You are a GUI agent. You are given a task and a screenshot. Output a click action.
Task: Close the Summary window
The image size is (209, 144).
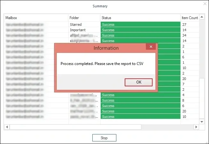pyautogui.click(x=205, y=4)
